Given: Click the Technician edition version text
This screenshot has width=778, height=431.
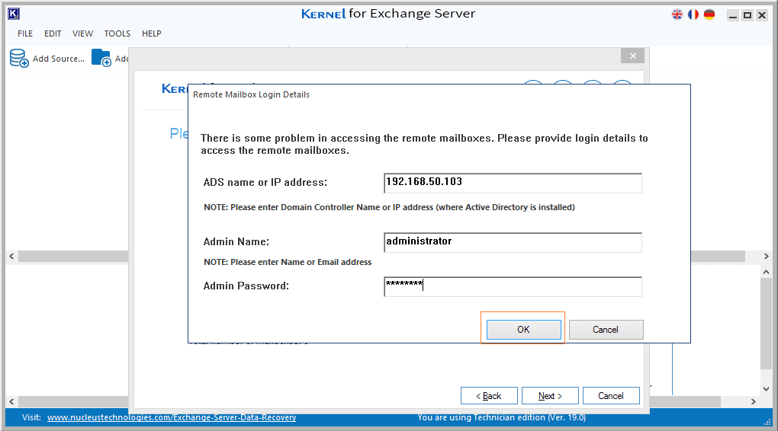Looking at the screenshot, I should [x=502, y=417].
